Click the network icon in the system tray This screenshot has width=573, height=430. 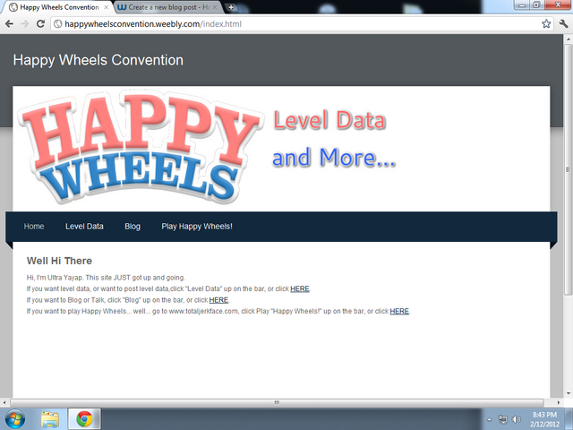(503, 419)
